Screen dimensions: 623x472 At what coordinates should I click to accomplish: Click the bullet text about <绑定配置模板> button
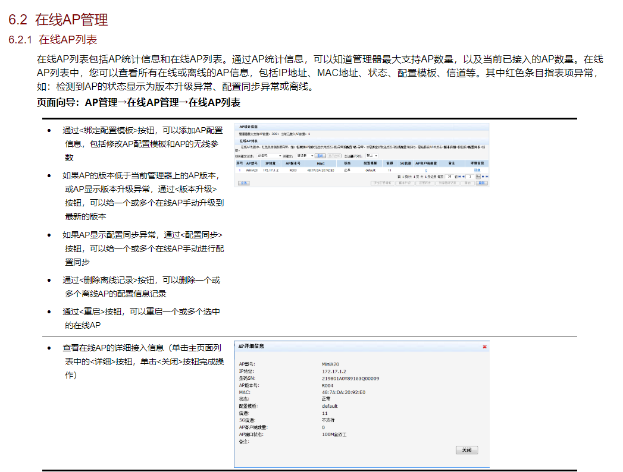143,144
